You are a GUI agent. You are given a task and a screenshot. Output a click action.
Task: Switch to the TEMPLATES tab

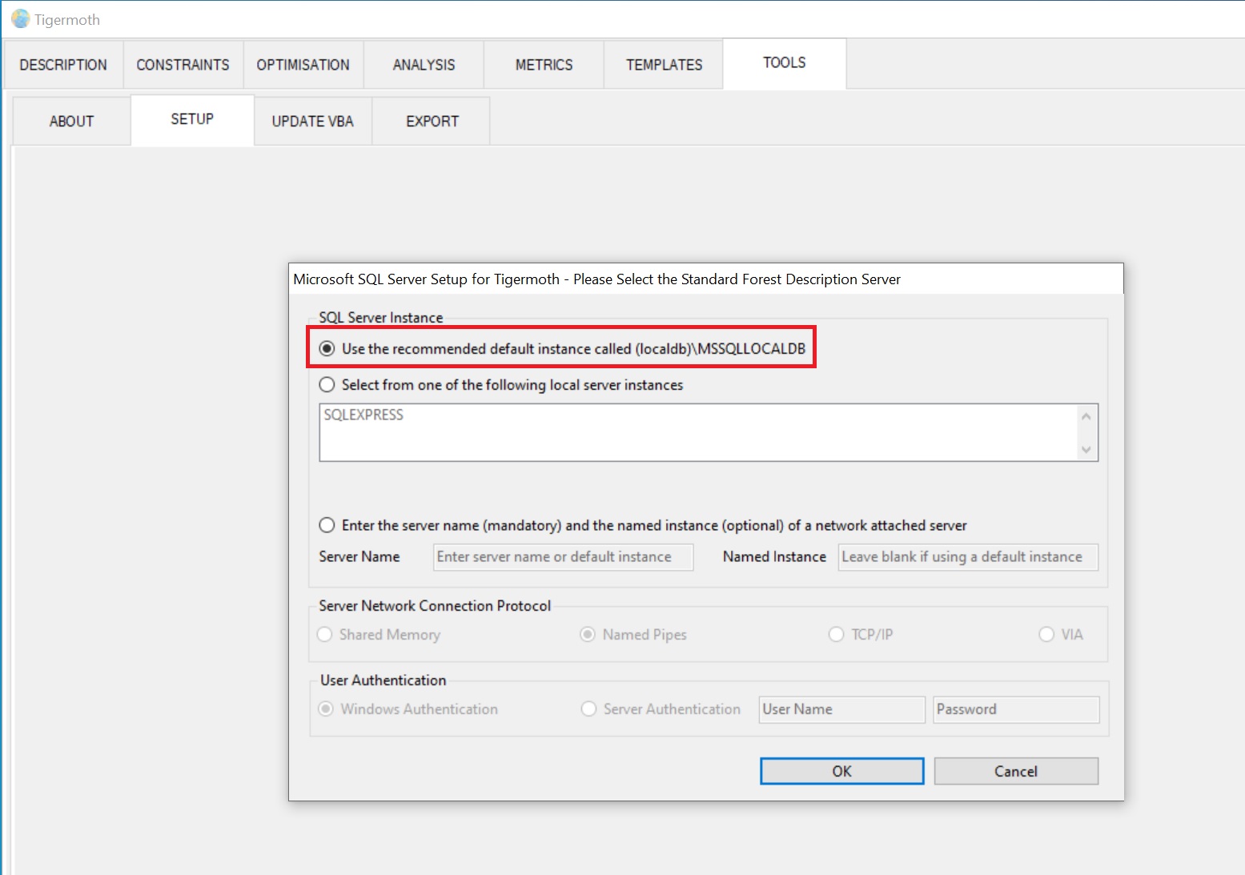coord(664,65)
